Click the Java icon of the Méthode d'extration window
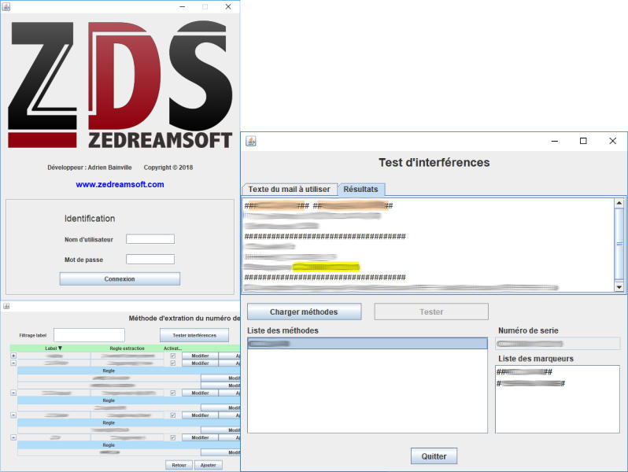The width and height of the screenshot is (628, 472). 6,306
